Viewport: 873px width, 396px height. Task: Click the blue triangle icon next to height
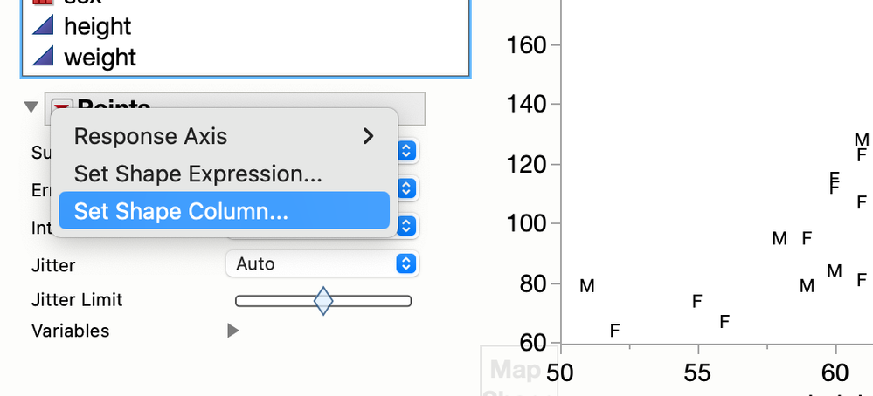tap(43, 25)
